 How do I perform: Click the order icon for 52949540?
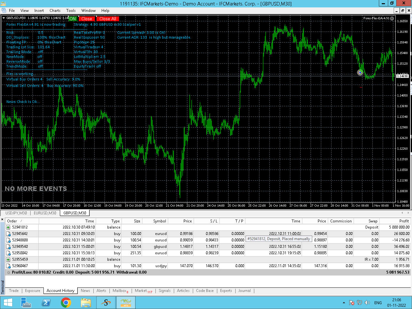click(8, 247)
